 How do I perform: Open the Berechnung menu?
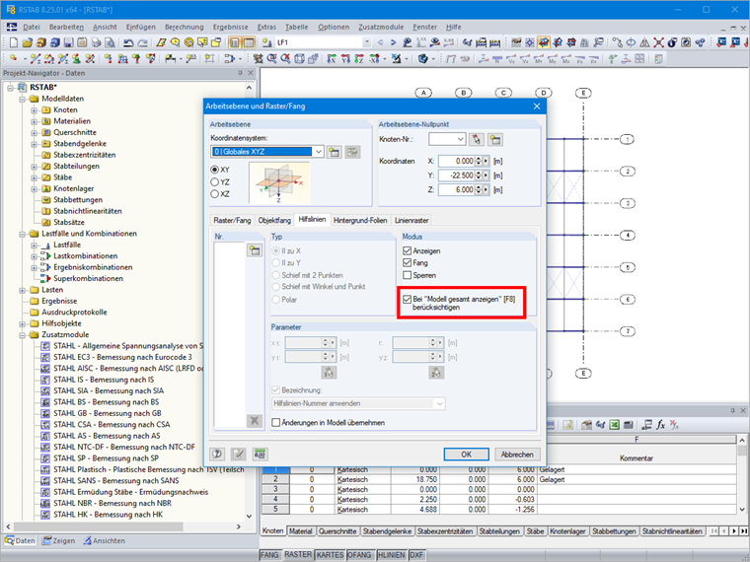[x=185, y=27]
